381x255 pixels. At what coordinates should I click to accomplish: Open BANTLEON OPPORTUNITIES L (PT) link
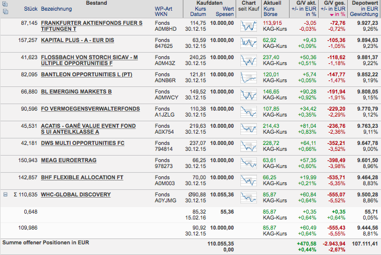pyautogui.click(x=87, y=75)
